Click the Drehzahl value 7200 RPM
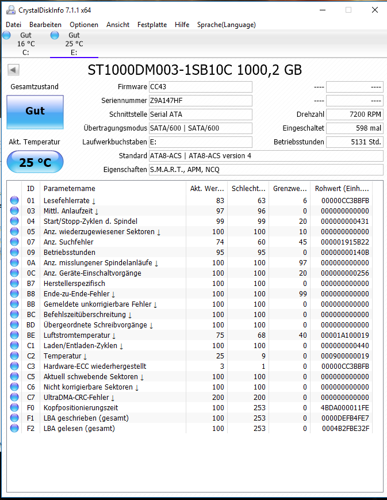 pyautogui.click(x=354, y=114)
